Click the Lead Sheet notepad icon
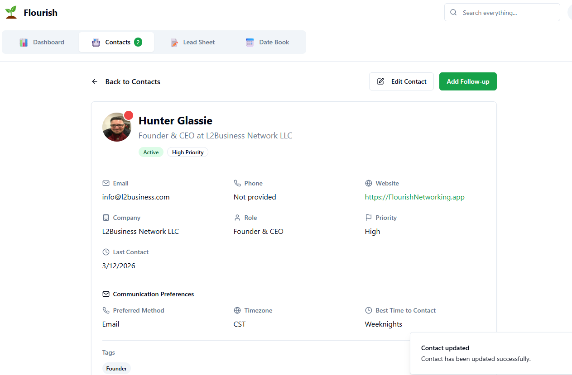 pos(174,43)
